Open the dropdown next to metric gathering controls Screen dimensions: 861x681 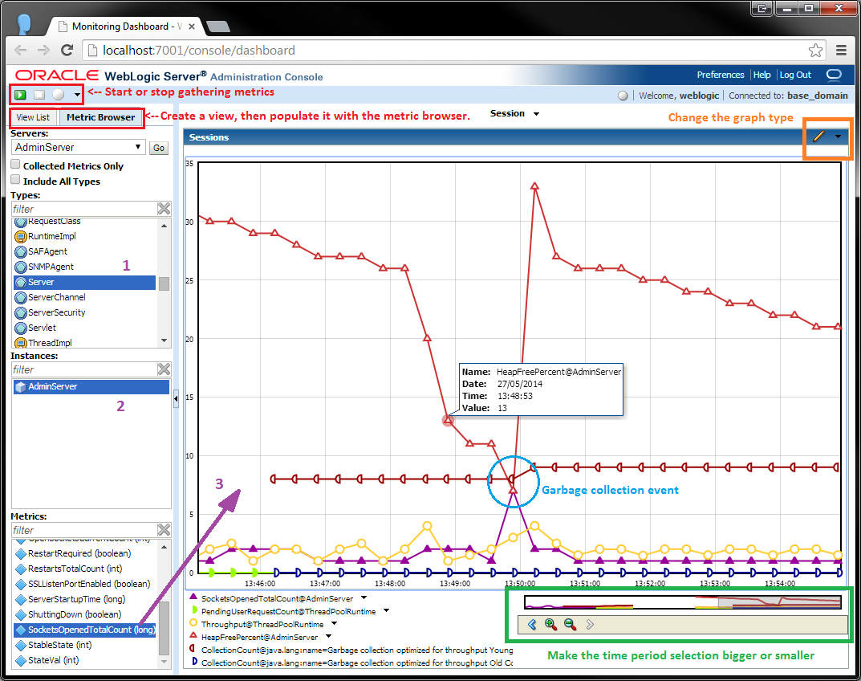coord(77,95)
